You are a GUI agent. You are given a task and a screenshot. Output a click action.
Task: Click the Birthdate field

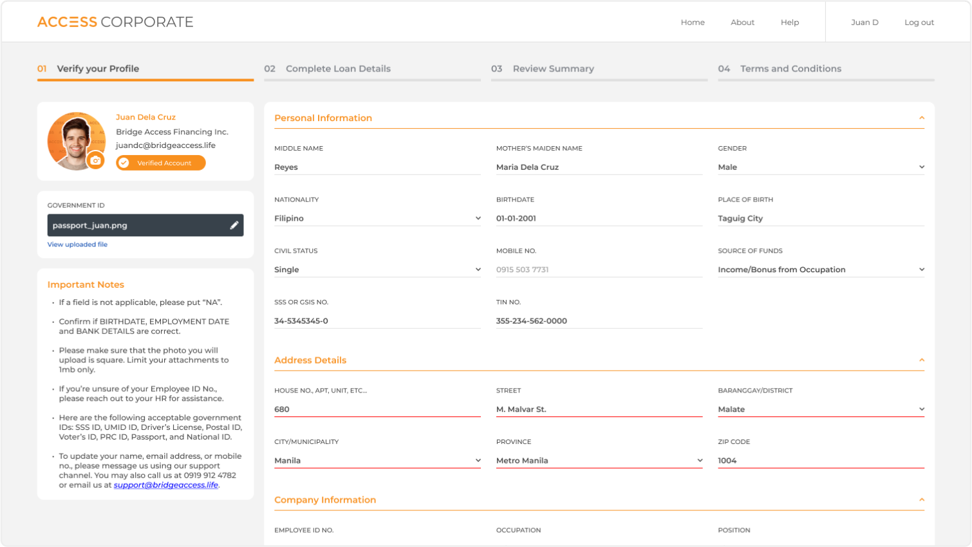pos(599,219)
